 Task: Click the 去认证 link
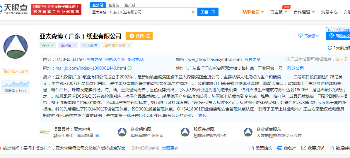[x=342, y=59]
